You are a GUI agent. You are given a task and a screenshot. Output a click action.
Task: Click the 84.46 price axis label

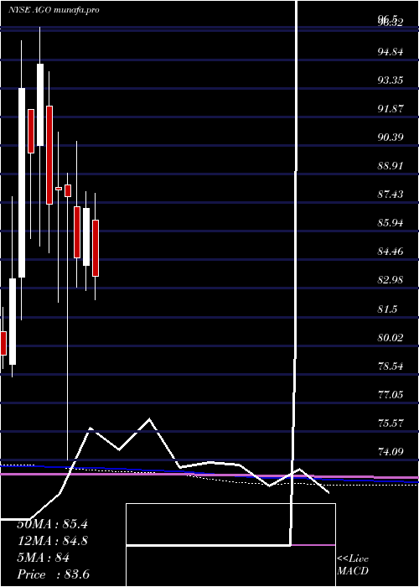point(391,252)
